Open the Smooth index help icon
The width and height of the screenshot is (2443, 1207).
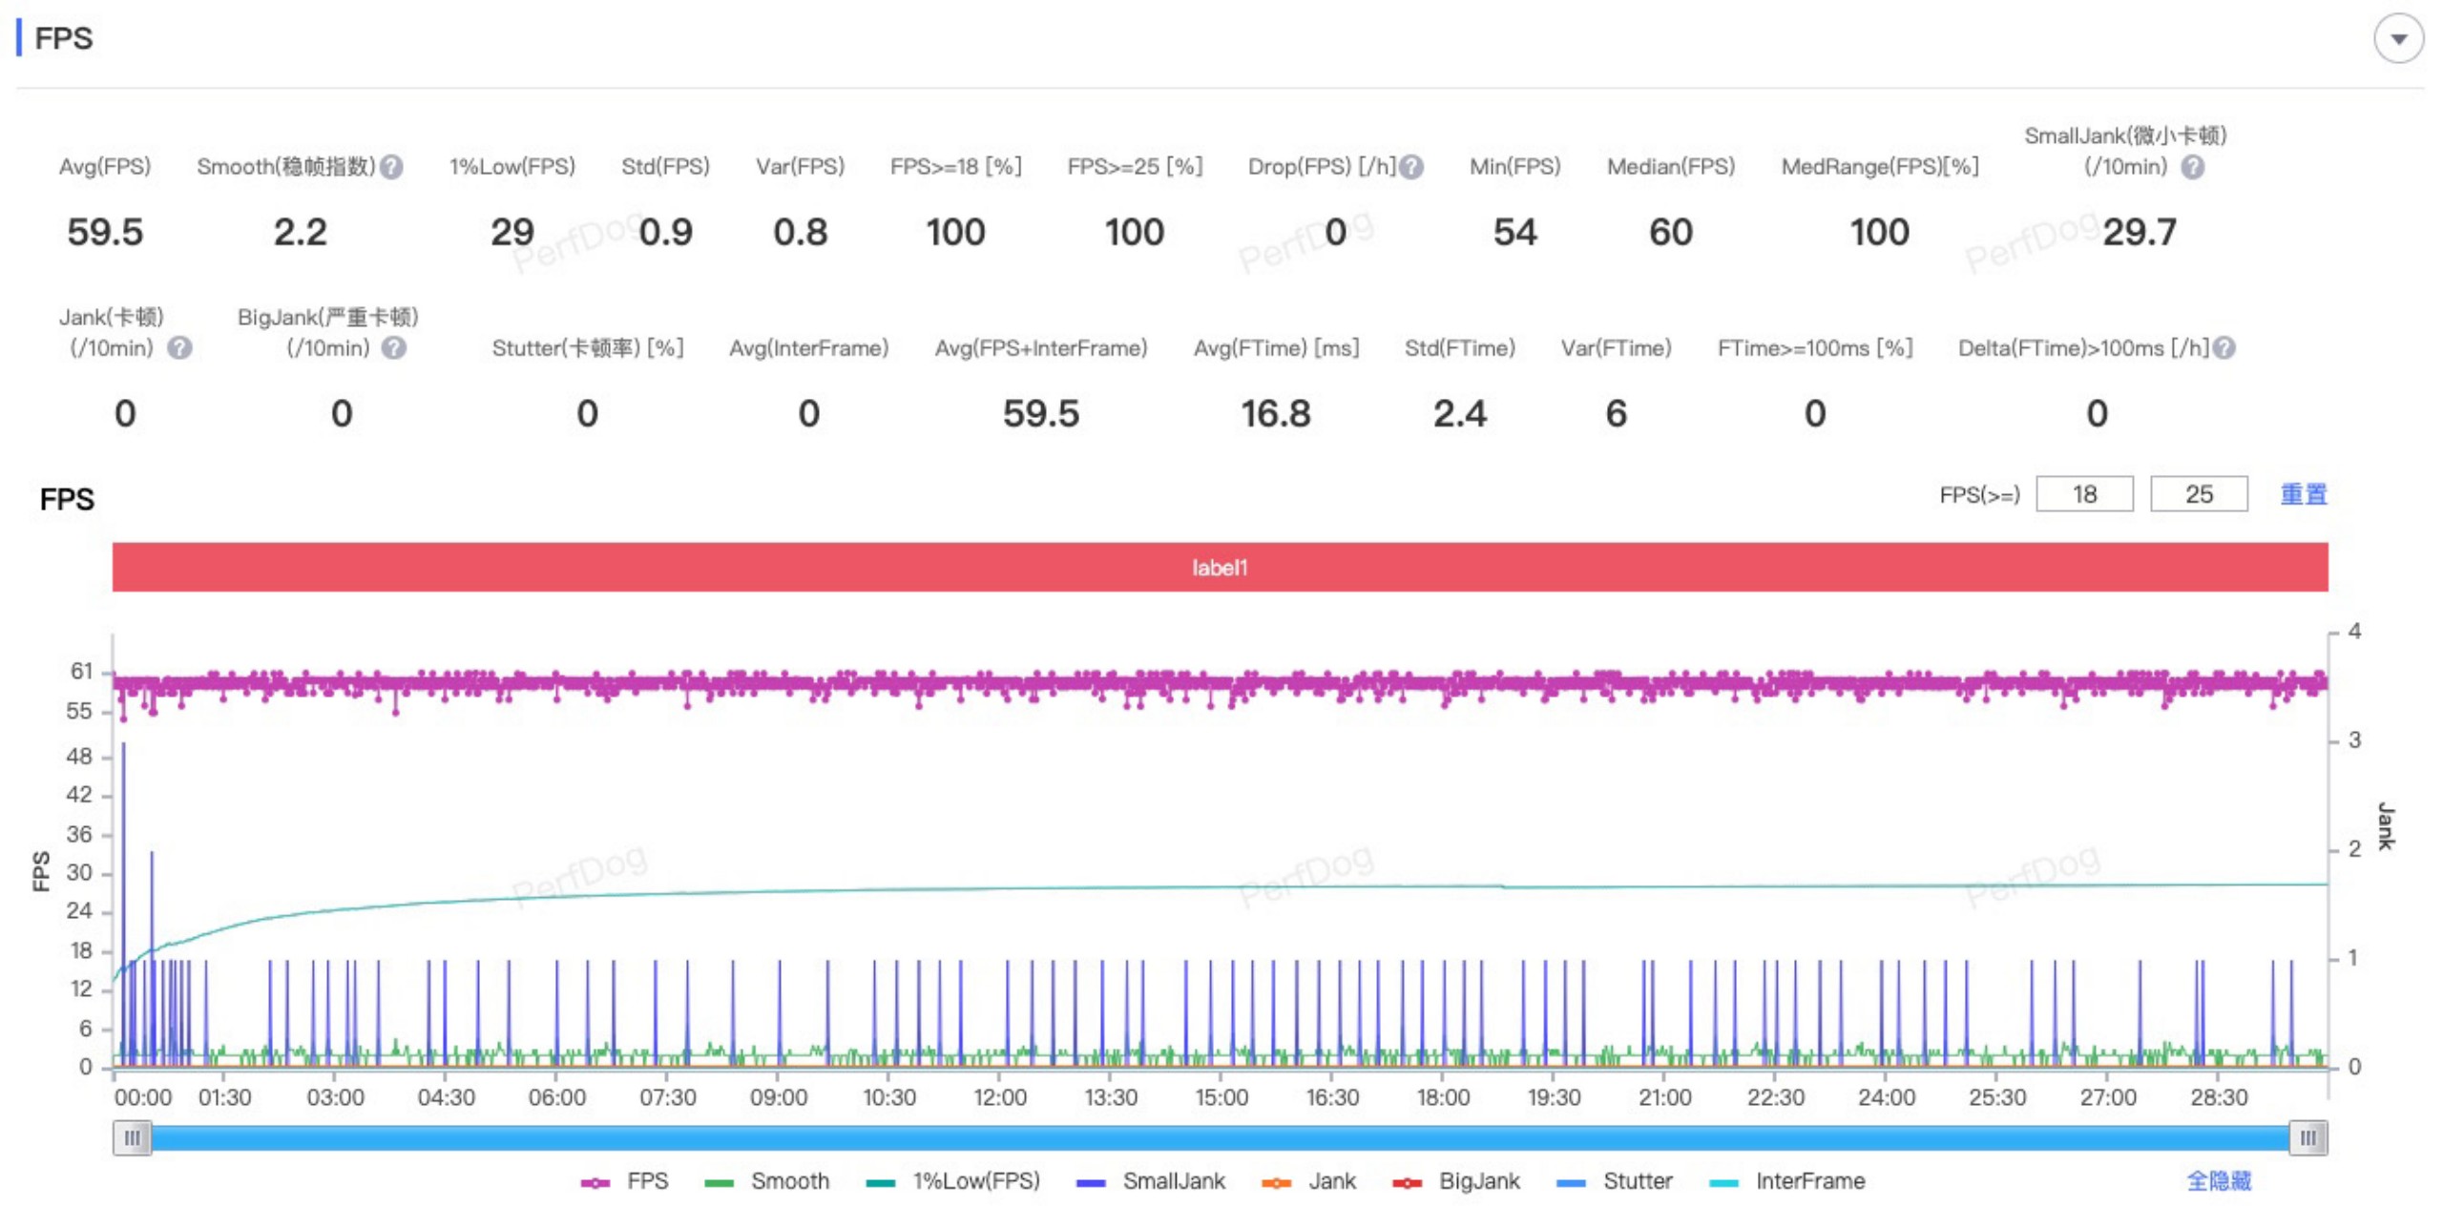point(391,167)
